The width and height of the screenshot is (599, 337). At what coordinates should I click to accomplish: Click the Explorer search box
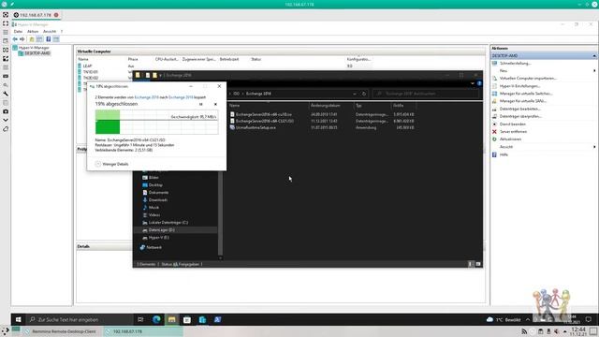coord(425,94)
